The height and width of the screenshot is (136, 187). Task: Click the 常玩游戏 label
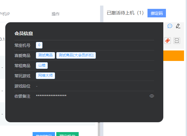[x=22, y=76]
